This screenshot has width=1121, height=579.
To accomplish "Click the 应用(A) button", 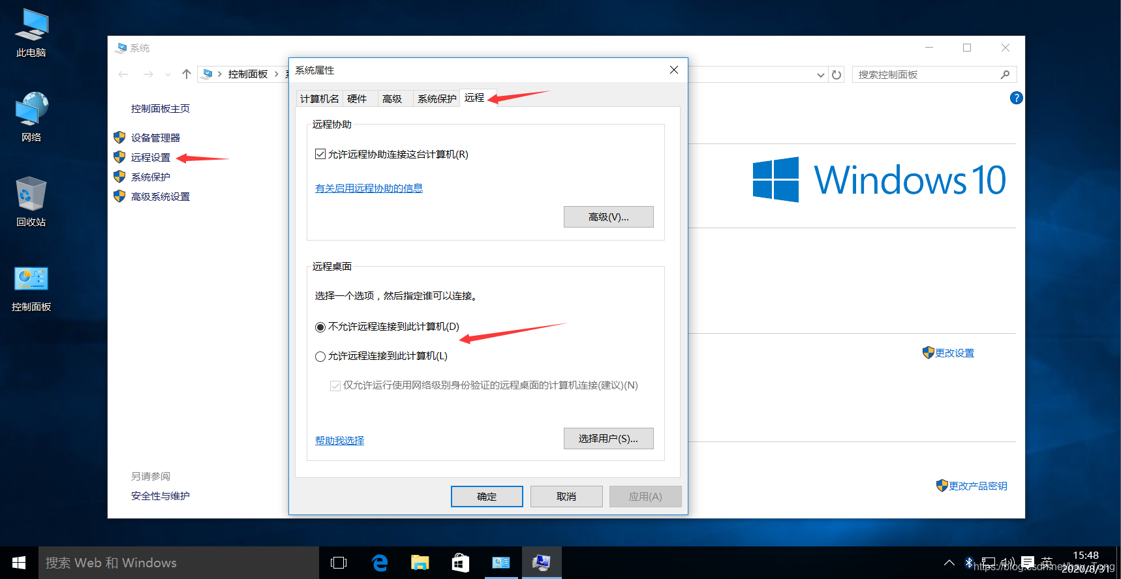I will coord(645,496).
